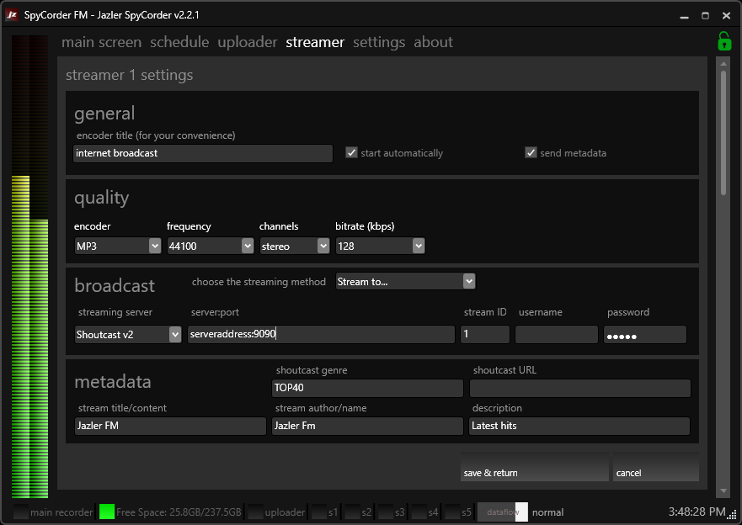This screenshot has width=742, height=525.
Task: Open the Shoutcast v2 server dropdown
Action: point(128,335)
